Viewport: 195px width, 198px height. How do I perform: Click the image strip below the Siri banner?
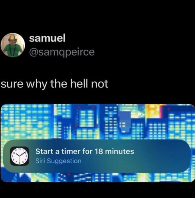[97, 177]
